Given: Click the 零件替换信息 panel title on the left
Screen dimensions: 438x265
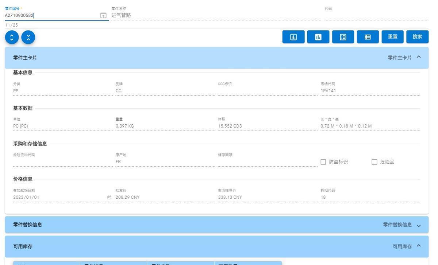Looking at the screenshot, I should click(27, 225).
